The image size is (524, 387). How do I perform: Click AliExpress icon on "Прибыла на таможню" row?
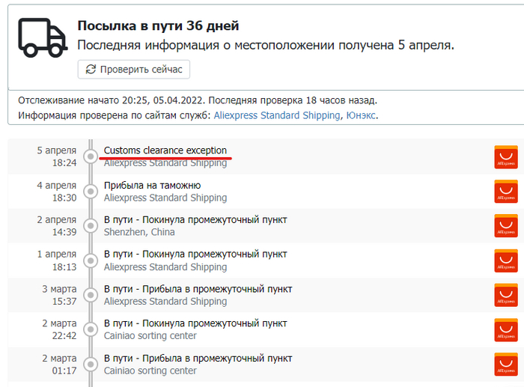tap(506, 192)
